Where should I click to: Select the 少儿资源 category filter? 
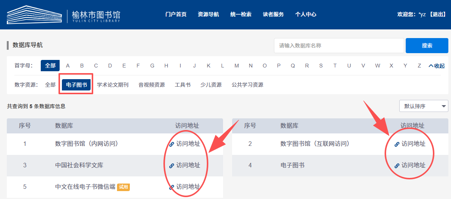(x=211, y=85)
